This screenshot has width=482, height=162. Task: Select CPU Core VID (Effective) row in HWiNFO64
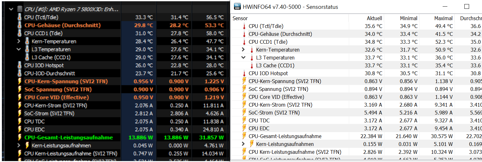[x=356, y=97]
